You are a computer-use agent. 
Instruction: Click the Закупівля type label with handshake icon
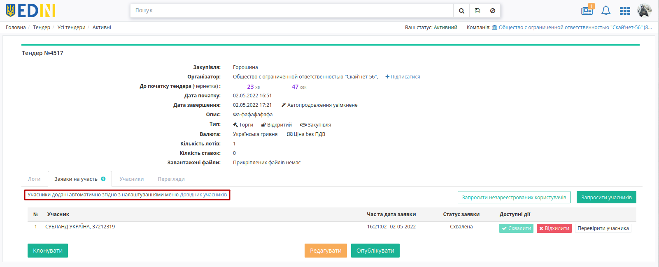pyautogui.click(x=316, y=125)
